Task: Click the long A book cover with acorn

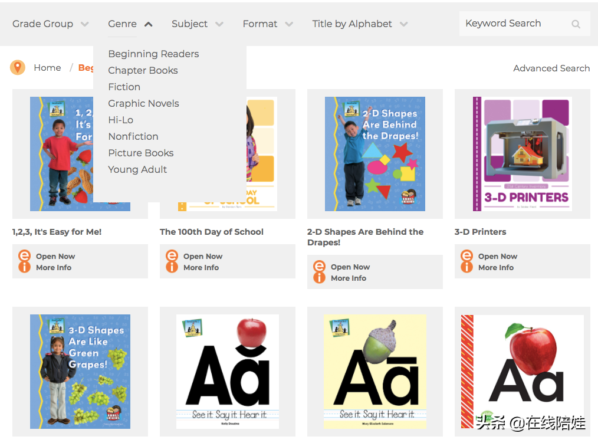Action: pyautogui.click(x=375, y=371)
